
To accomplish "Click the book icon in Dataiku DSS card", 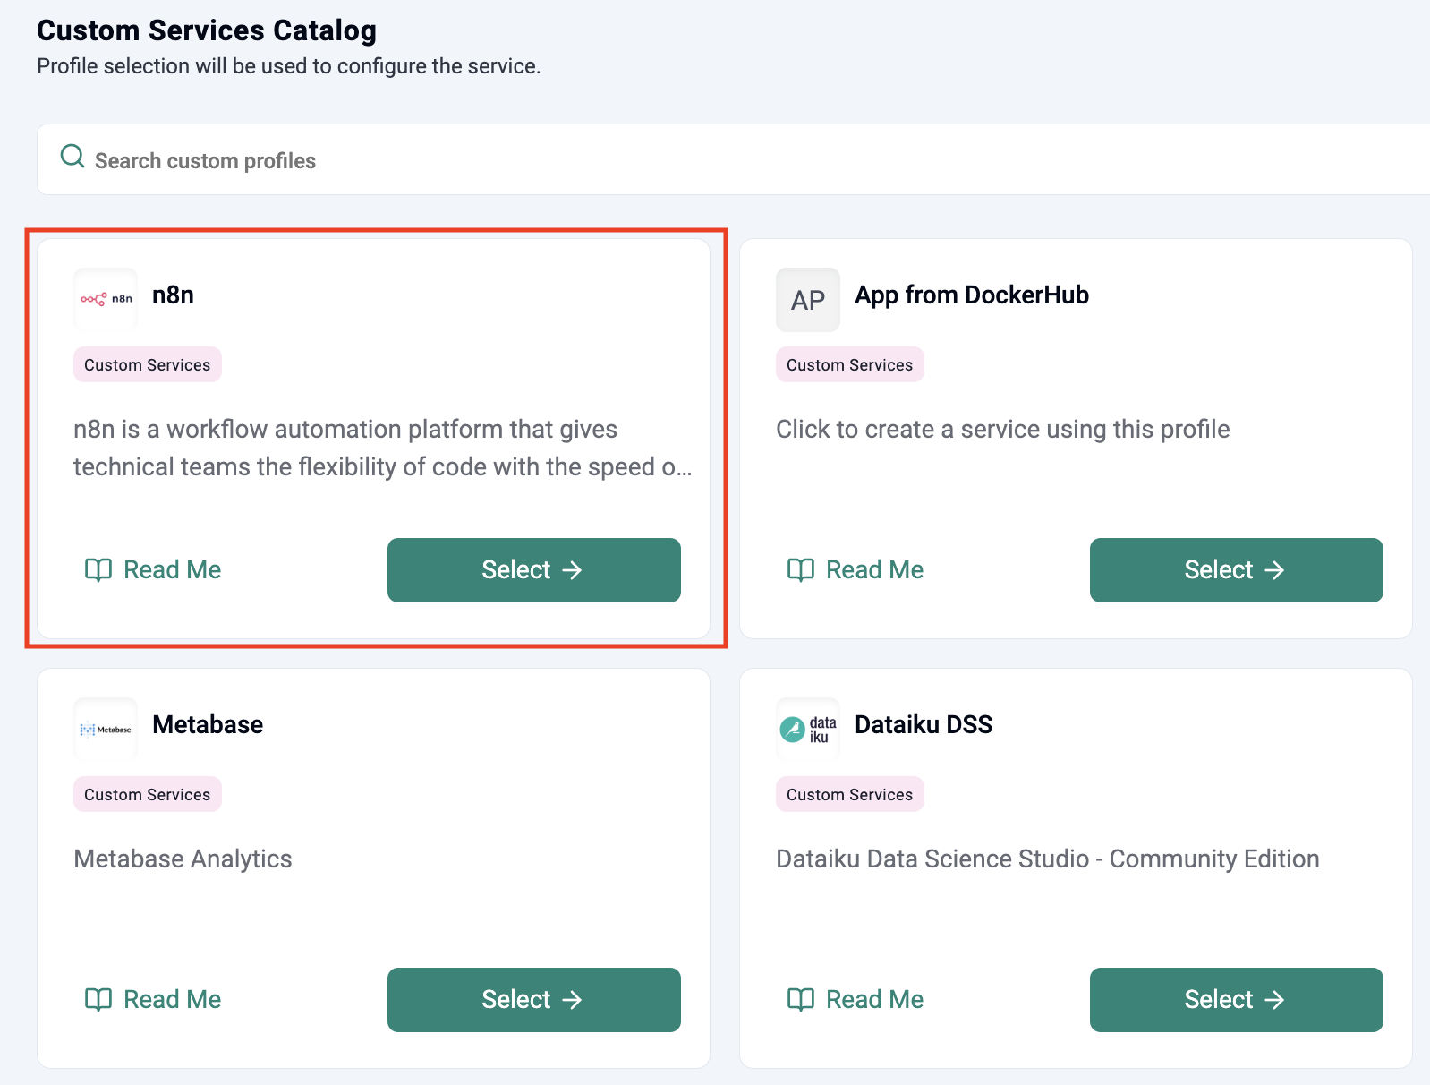I will [800, 1000].
